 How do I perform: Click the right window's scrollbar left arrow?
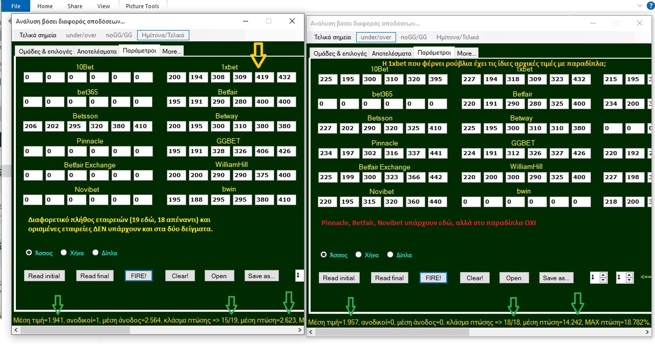pyautogui.click(x=311, y=332)
